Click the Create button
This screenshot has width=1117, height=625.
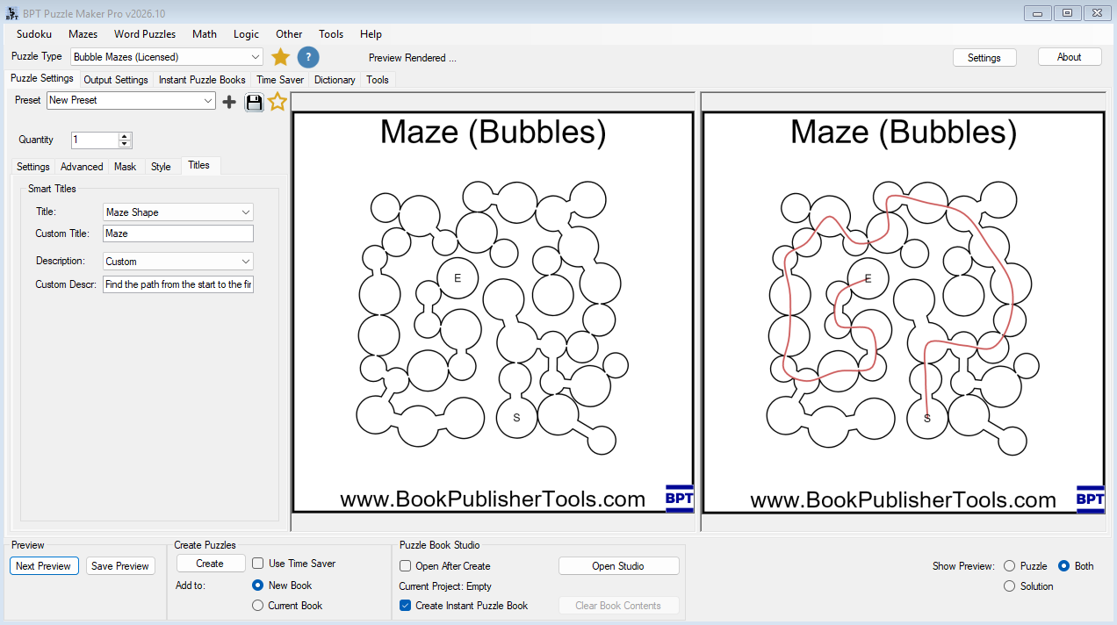click(x=210, y=564)
